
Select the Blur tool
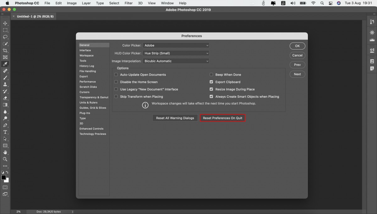point(5,112)
